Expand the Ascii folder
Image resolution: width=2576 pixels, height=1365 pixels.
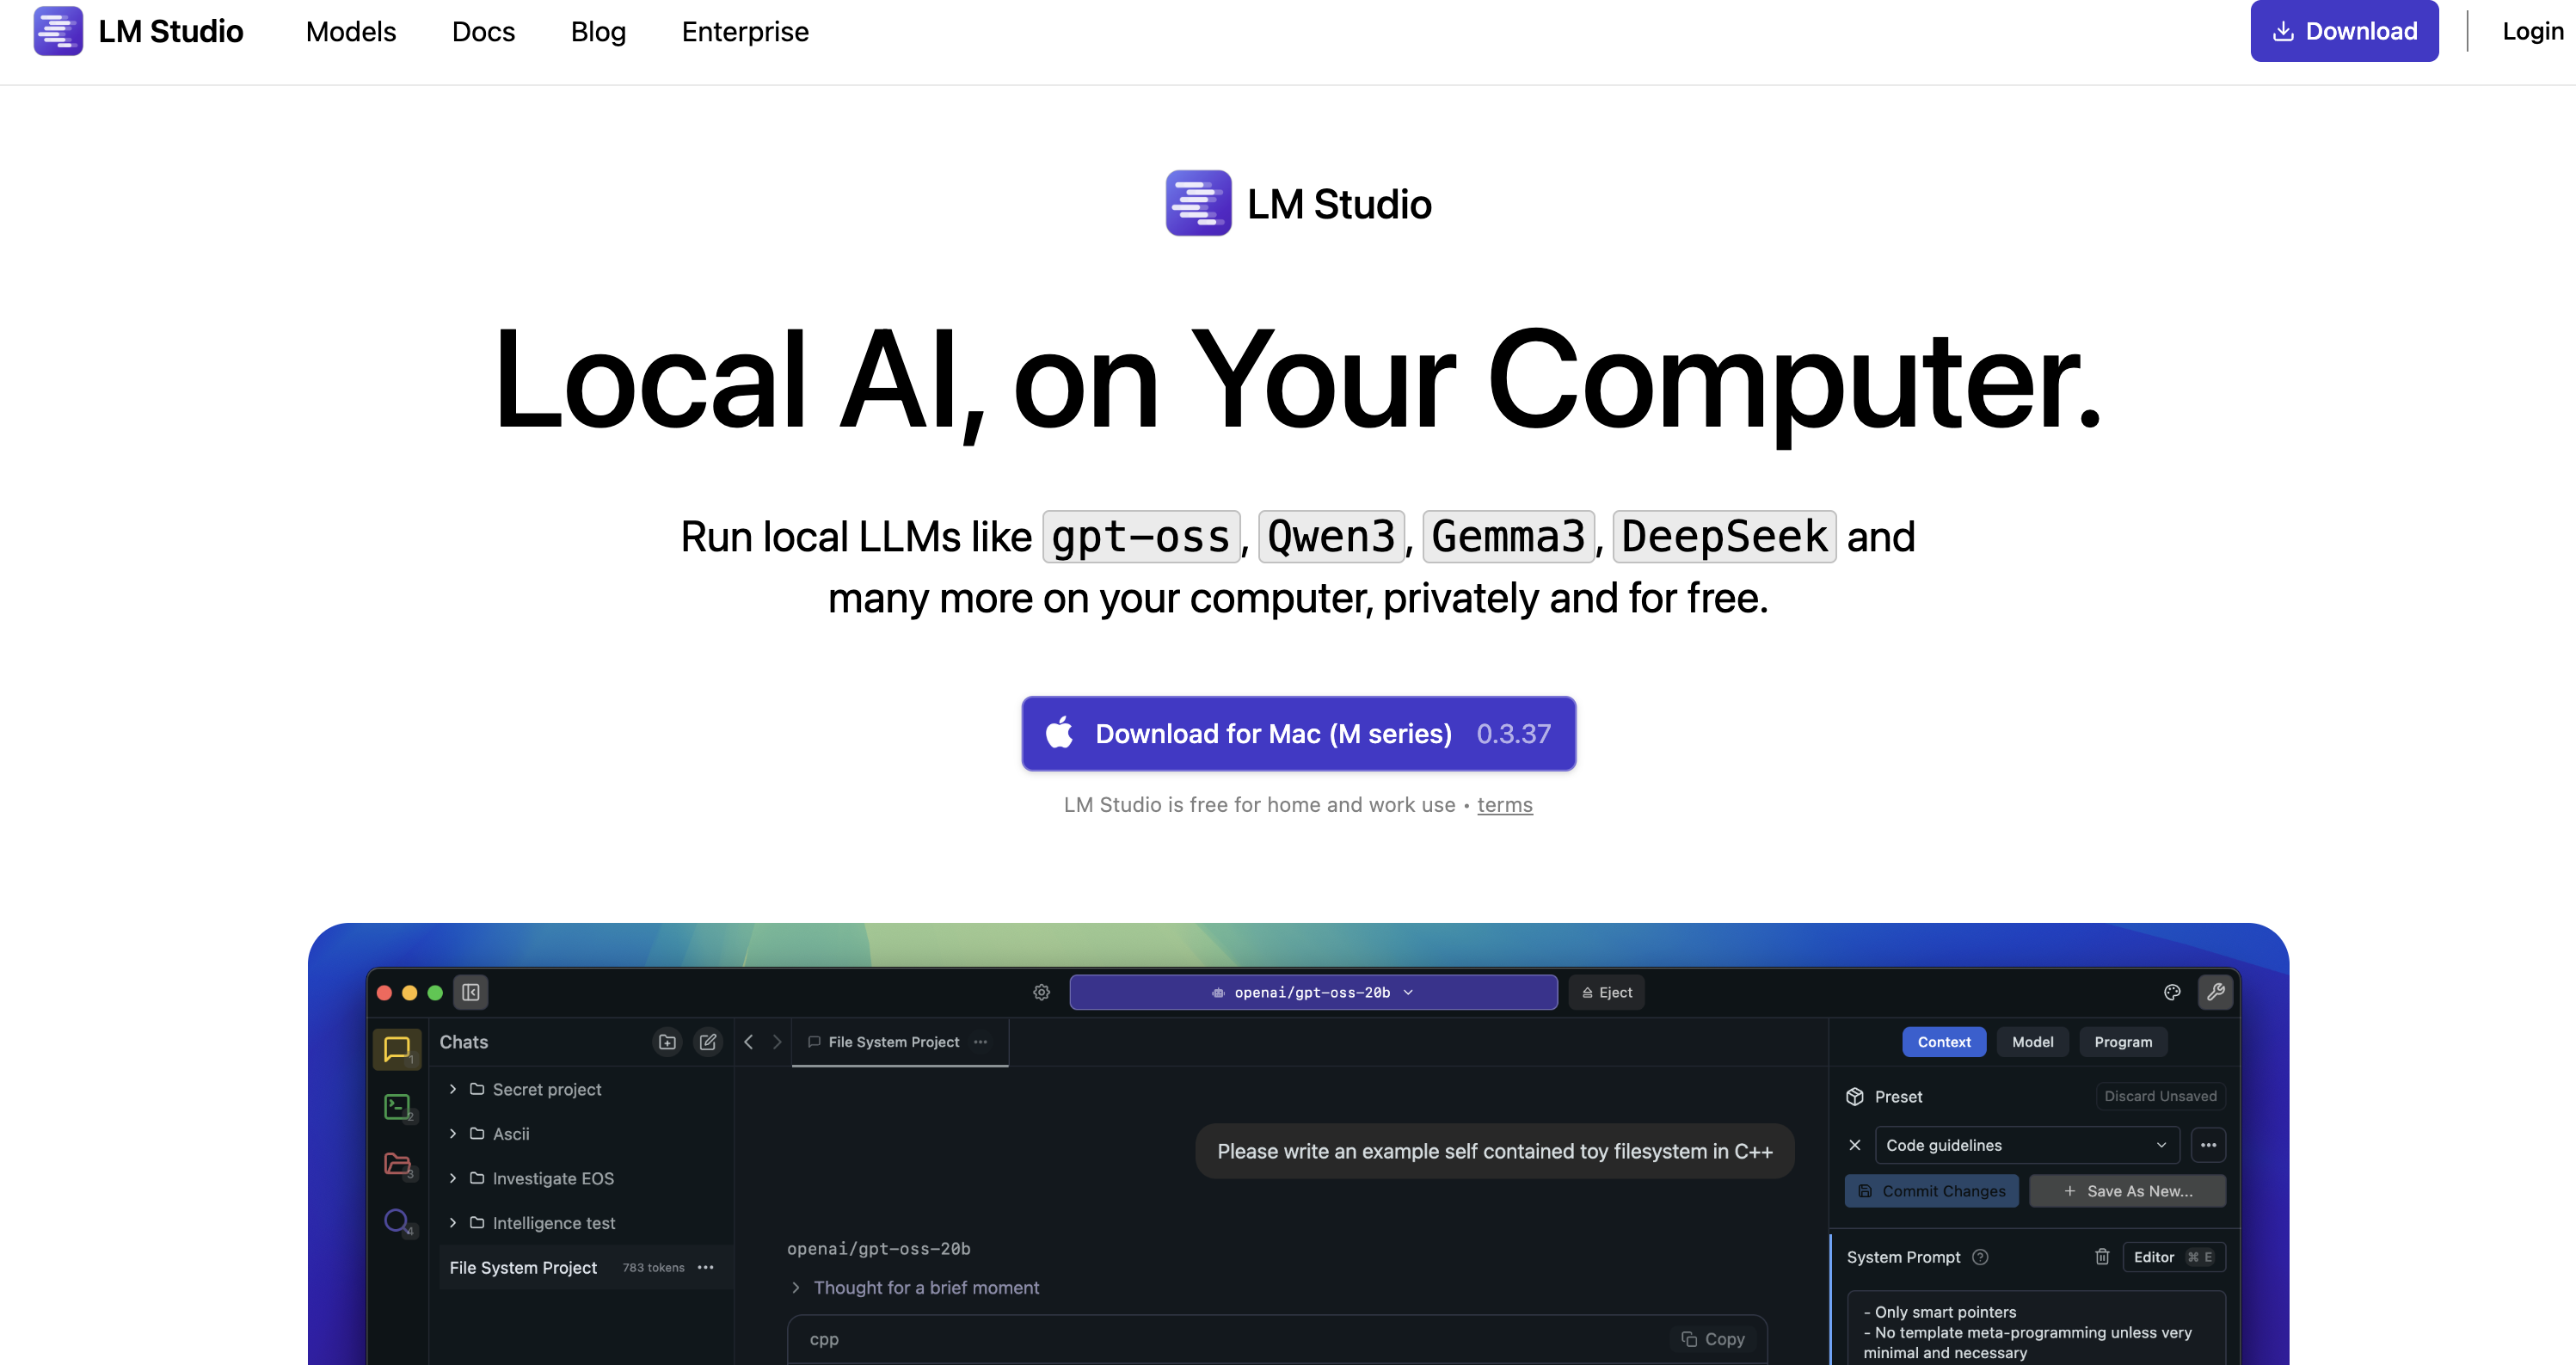[x=453, y=1133]
